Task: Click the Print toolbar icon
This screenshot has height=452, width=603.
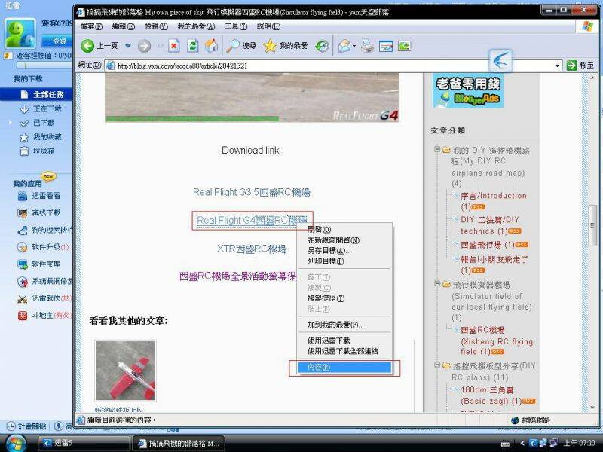Action: tap(367, 46)
